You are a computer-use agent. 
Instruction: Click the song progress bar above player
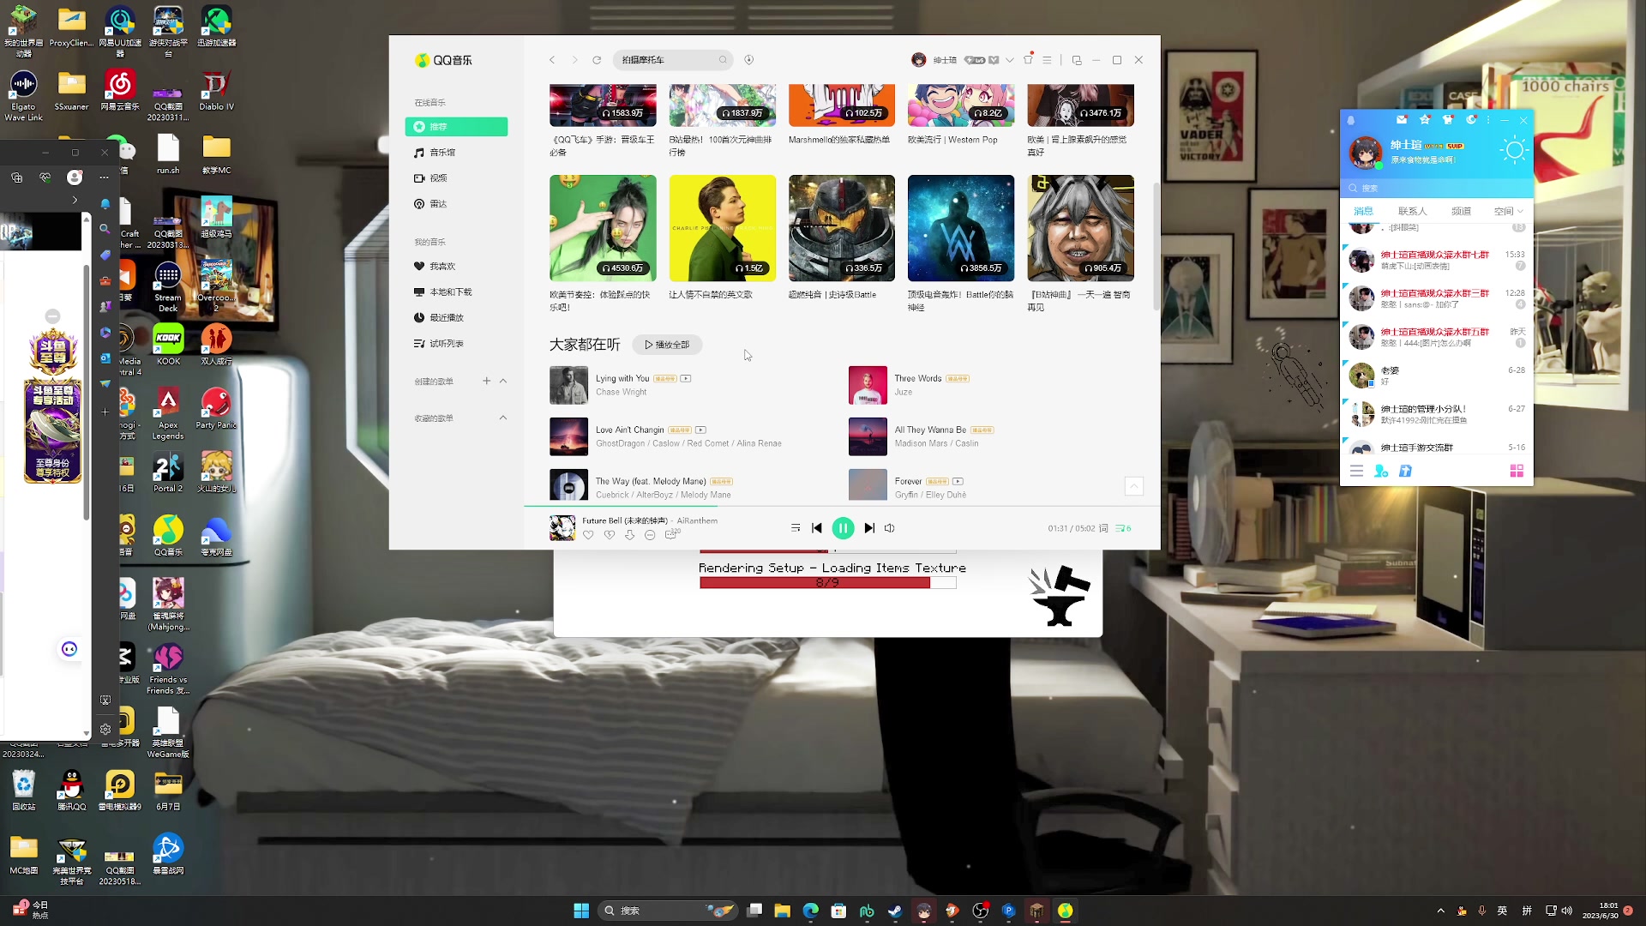pos(772,507)
